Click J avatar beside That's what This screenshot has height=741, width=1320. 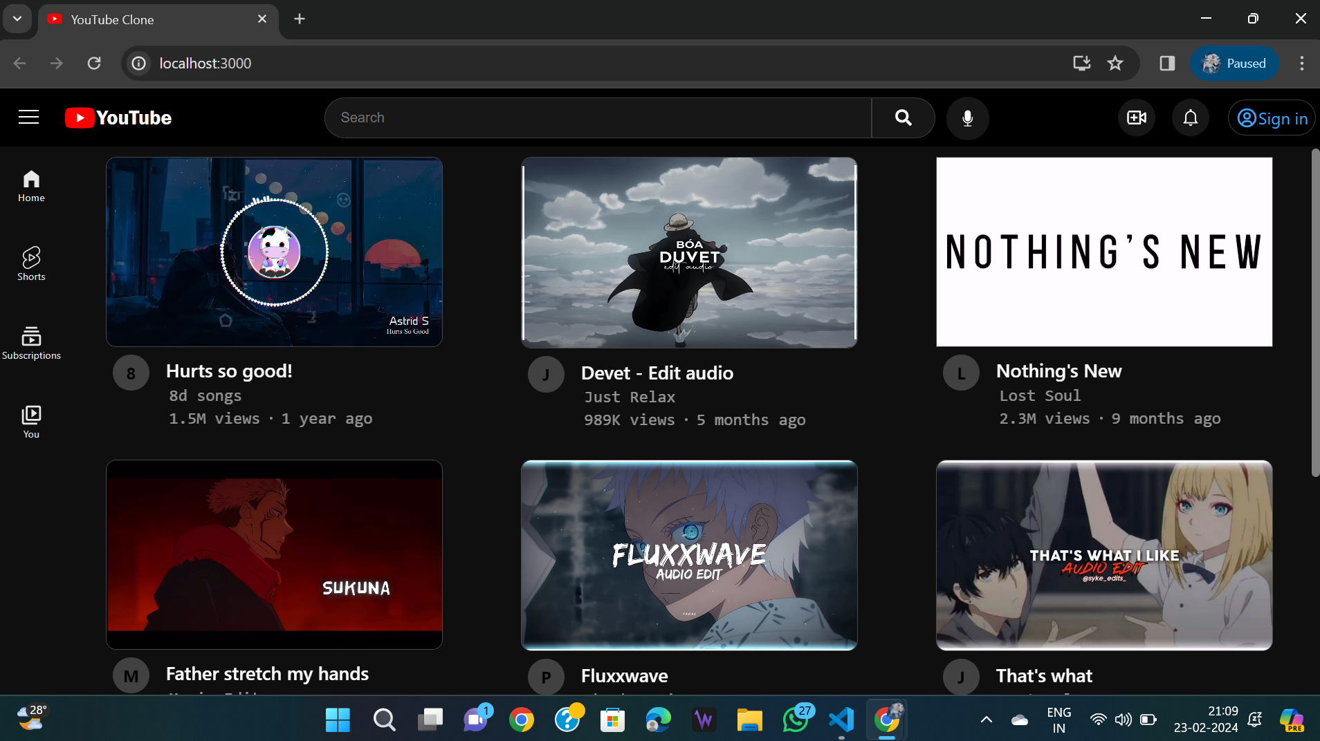pos(961,677)
